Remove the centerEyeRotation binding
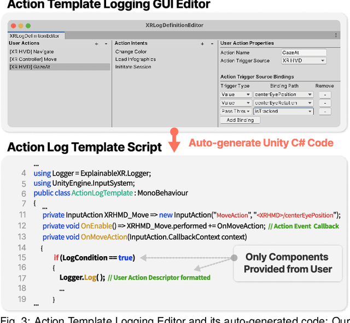The height and width of the screenshot is (323, 350). point(324,103)
